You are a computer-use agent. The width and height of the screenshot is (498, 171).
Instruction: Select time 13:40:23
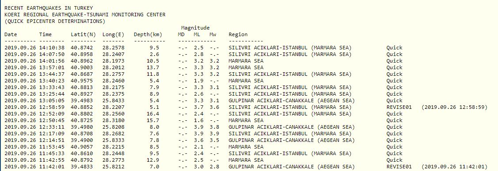(x=52, y=81)
